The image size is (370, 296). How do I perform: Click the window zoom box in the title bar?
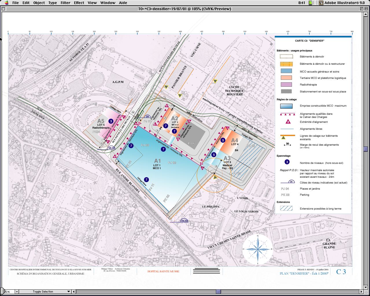click(x=361, y=9)
